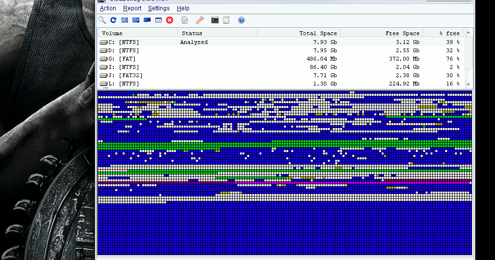Click the drive icon of volume J:
Viewport: 495px width, 260px height.
(104, 75)
